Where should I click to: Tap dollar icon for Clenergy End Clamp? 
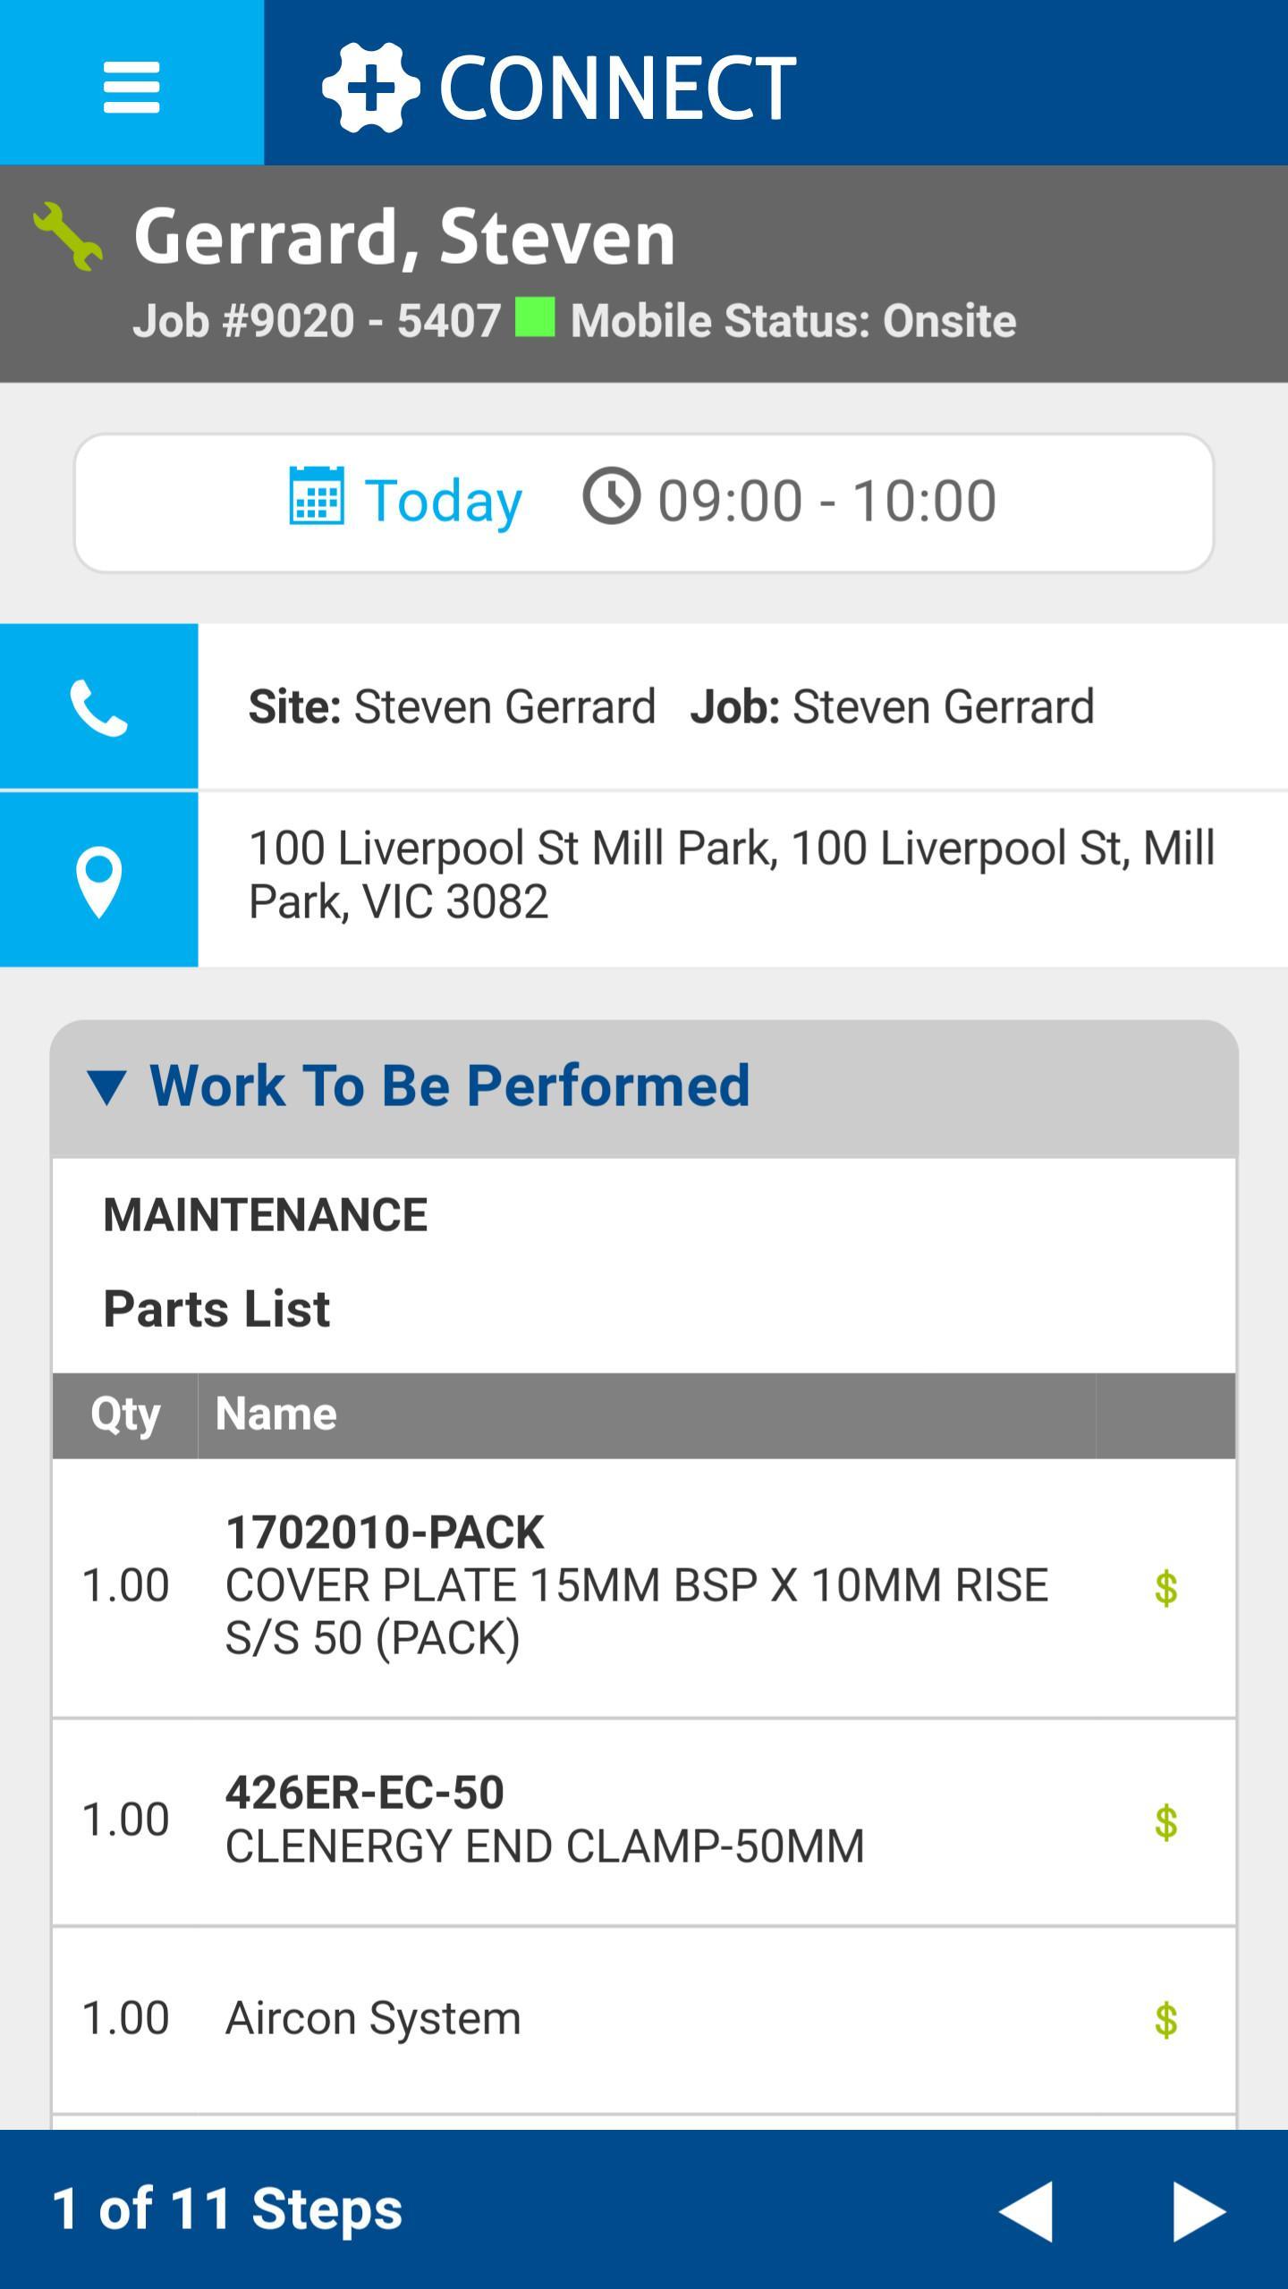[1165, 1821]
